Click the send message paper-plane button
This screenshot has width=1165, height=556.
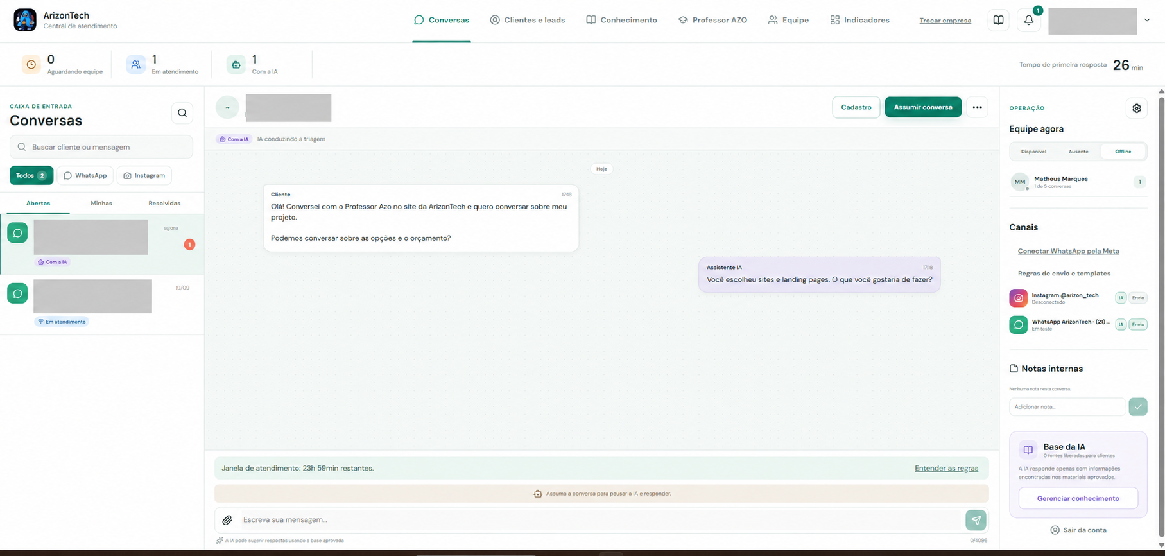click(976, 520)
